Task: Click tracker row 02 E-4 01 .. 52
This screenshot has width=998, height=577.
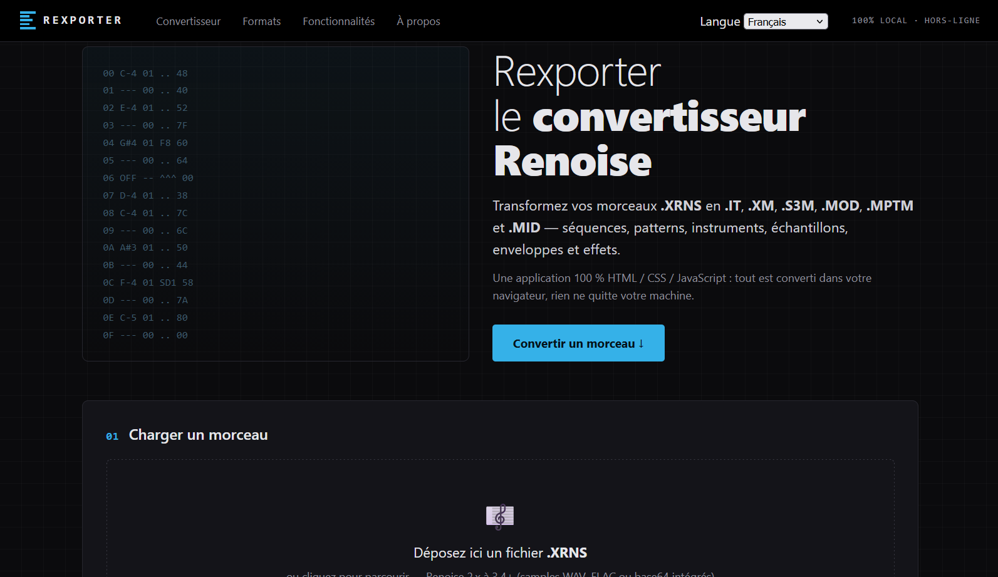Action: pos(145,108)
